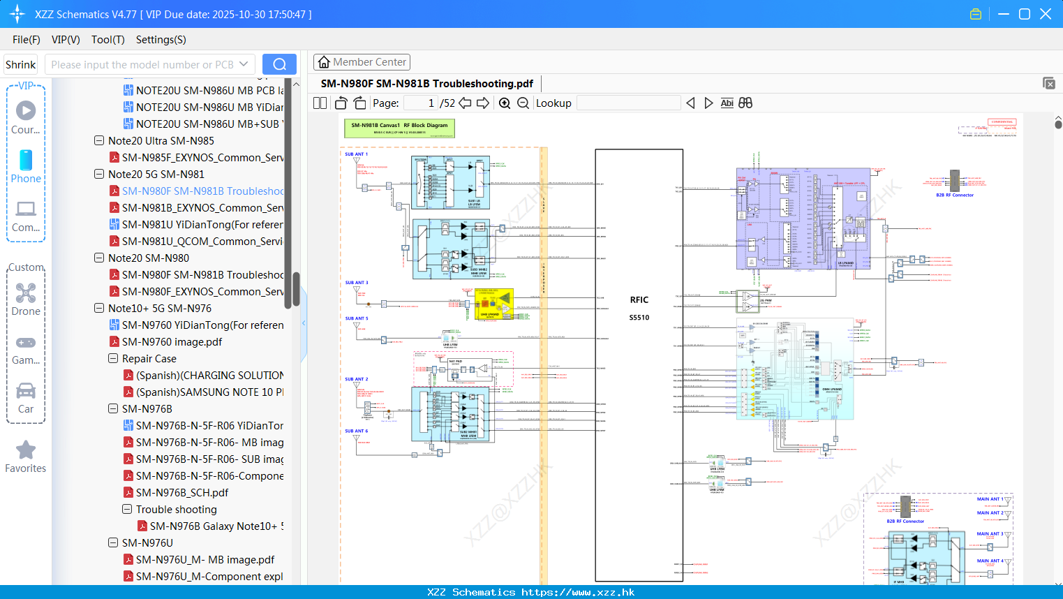Click the Shrink button
This screenshot has height=599, width=1063.
(x=21, y=64)
